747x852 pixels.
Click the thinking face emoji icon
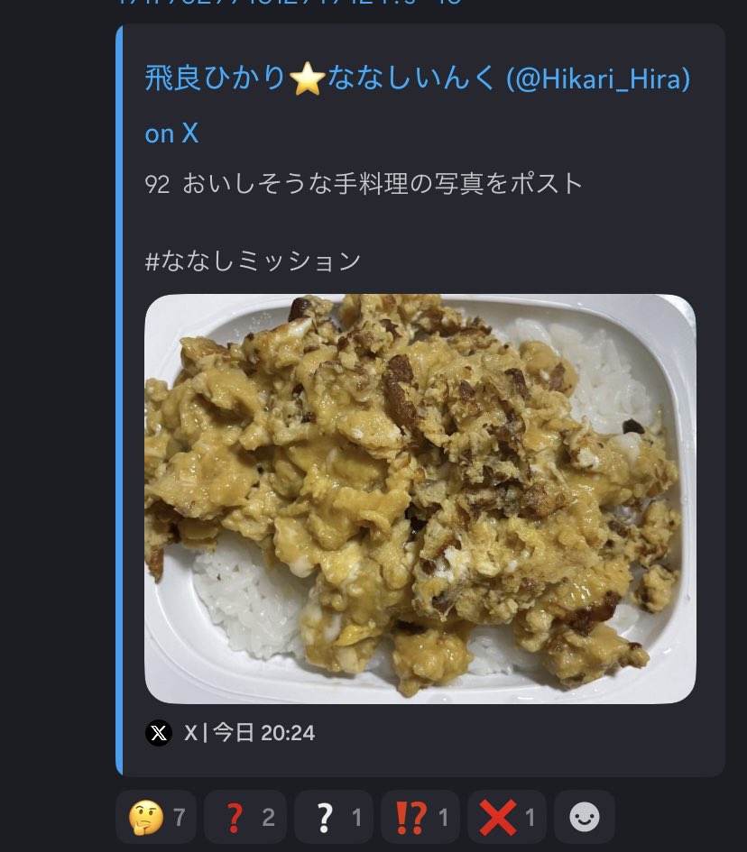click(146, 817)
